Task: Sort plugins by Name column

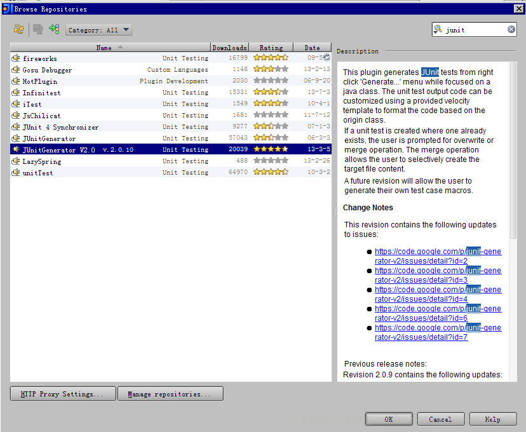Action: (109, 48)
